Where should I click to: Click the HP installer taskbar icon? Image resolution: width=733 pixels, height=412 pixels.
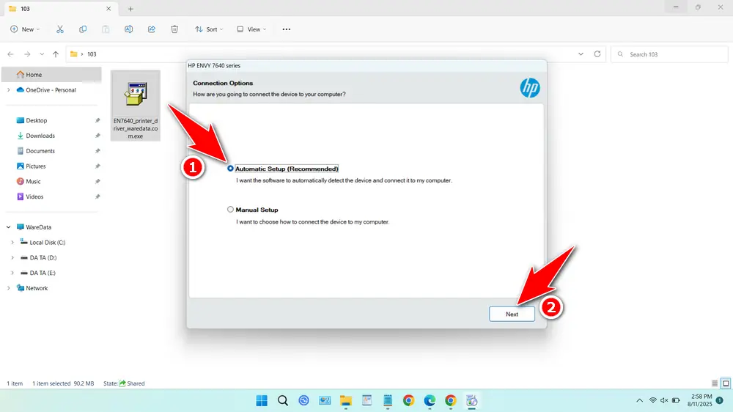click(471, 400)
